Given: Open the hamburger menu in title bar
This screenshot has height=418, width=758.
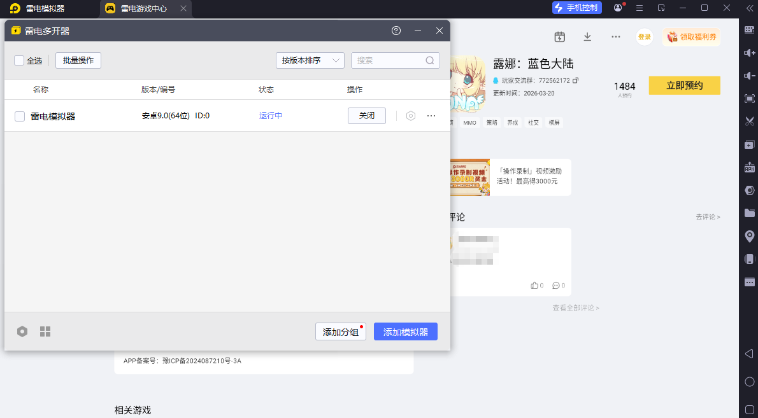Looking at the screenshot, I should [x=640, y=8].
